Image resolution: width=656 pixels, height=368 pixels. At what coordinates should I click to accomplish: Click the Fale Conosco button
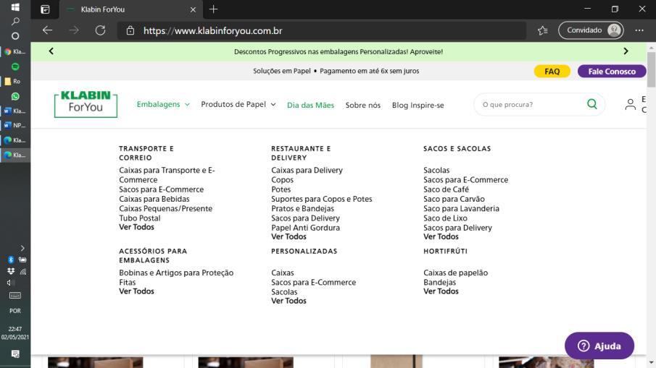(612, 72)
